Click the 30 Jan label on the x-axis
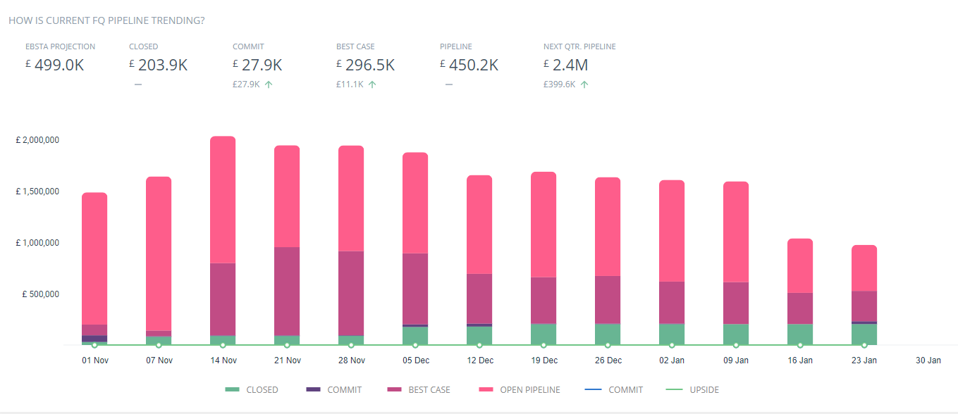Viewport: 958px width, 414px height. tap(928, 360)
